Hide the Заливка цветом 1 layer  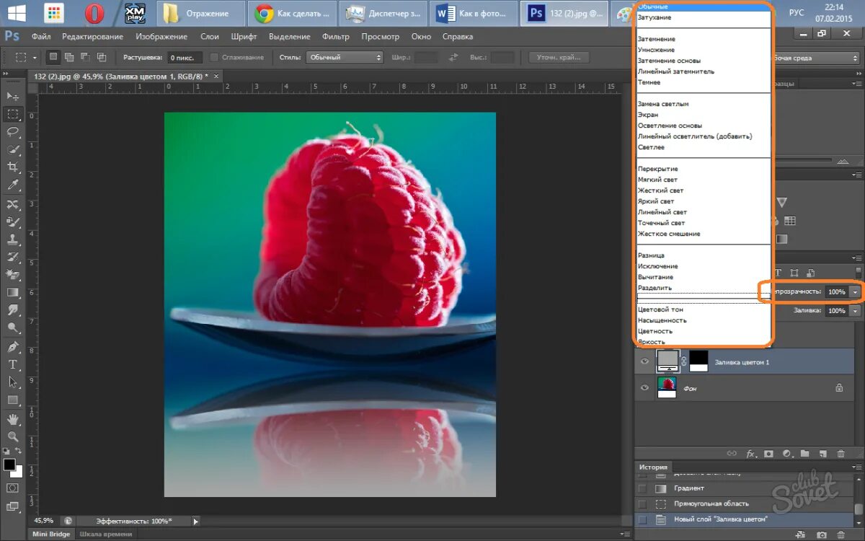[644, 361]
